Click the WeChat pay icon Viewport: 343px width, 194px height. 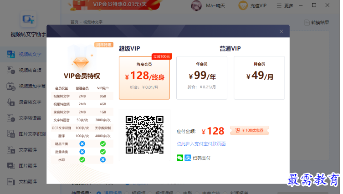pos(180,158)
